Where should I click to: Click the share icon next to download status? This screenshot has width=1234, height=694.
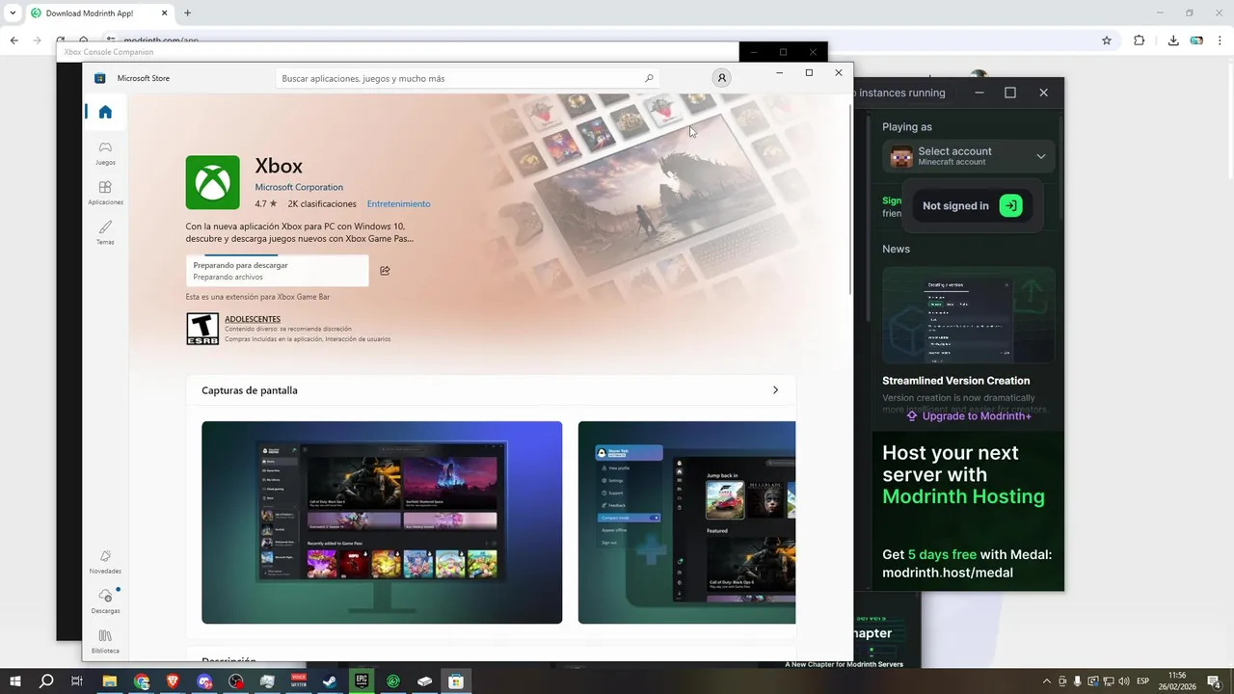pyautogui.click(x=385, y=271)
